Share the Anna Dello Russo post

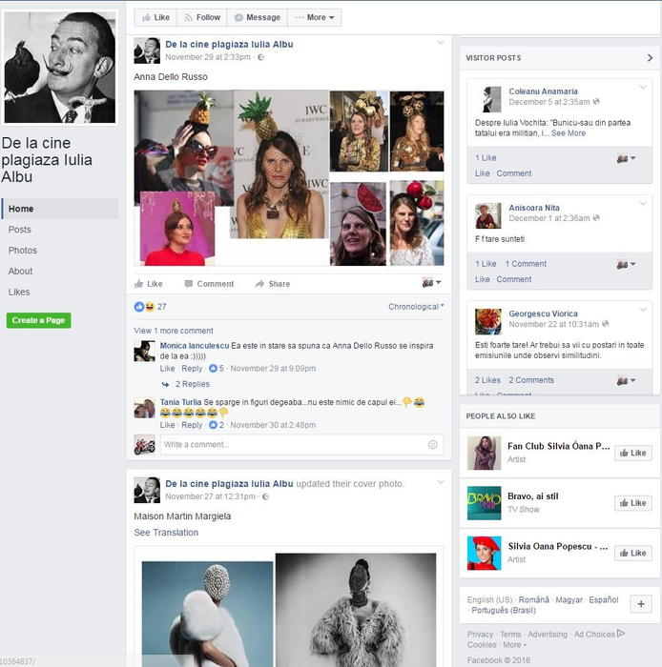[273, 284]
